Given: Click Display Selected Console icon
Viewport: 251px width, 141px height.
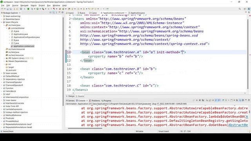Looking at the screenshot, I should pos(226,100).
